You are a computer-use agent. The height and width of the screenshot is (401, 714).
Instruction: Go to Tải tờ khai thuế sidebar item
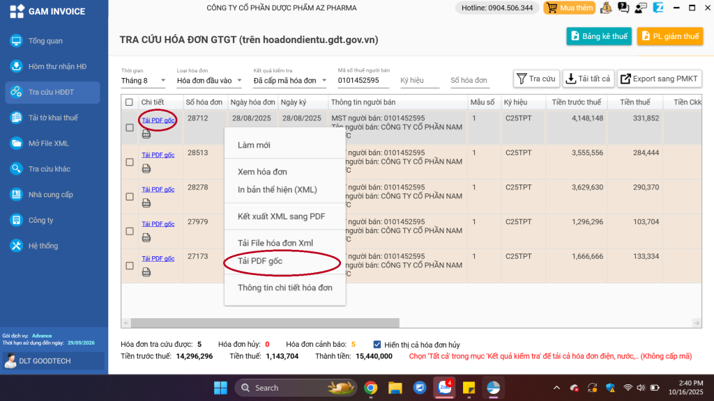point(53,118)
